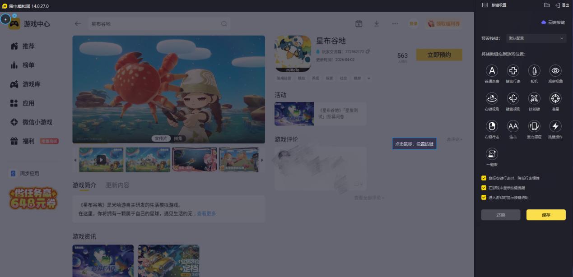This screenshot has width=573, height=277.
Task: Choose the 准星 crosshair key tool
Action: click(555, 98)
